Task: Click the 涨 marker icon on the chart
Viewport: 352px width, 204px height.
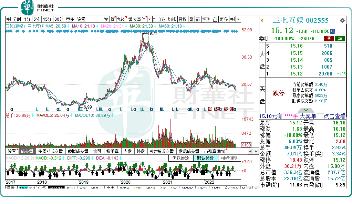Action: [218, 109]
